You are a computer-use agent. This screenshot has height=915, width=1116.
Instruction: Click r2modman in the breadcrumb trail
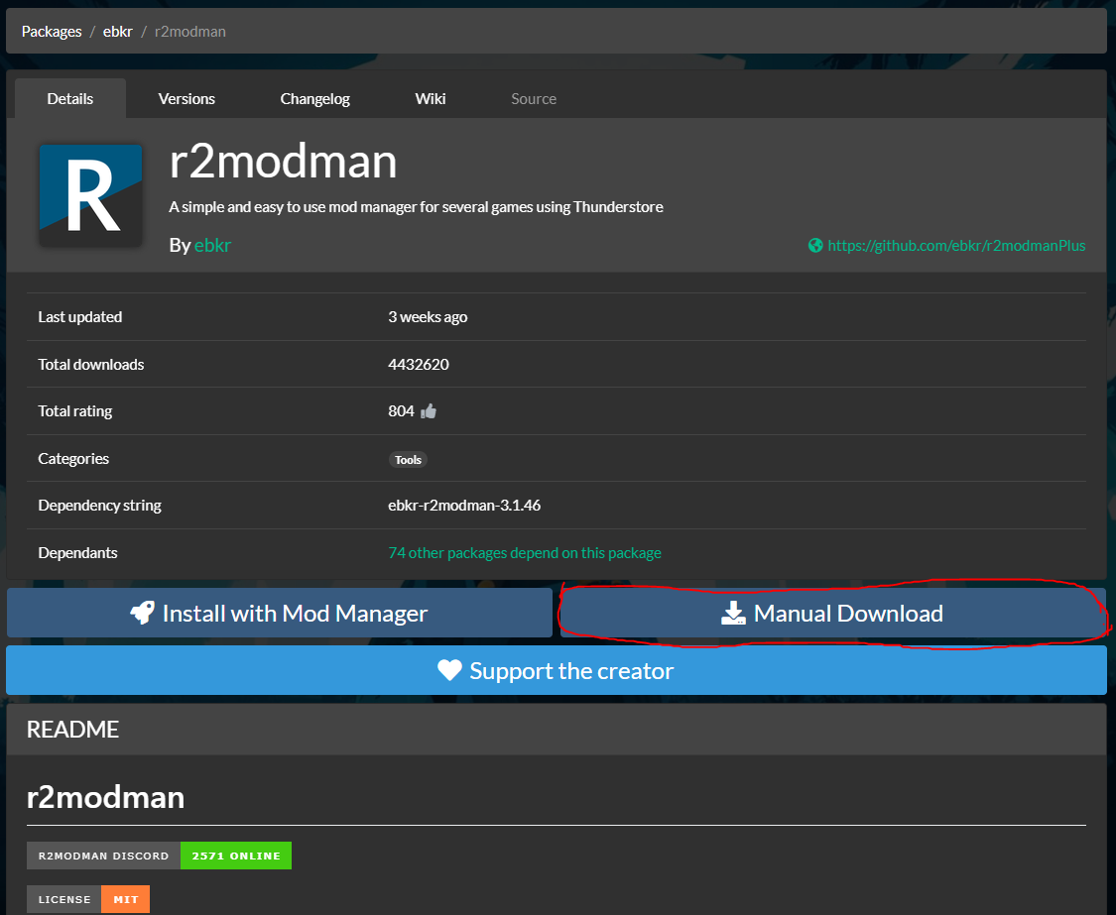pyautogui.click(x=190, y=32)
